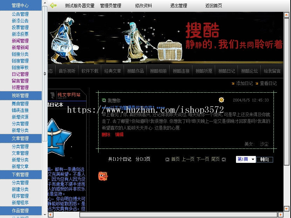Open 投票管理 in sidebar
This screenshot has width=291, height=218.
[20, 27]
